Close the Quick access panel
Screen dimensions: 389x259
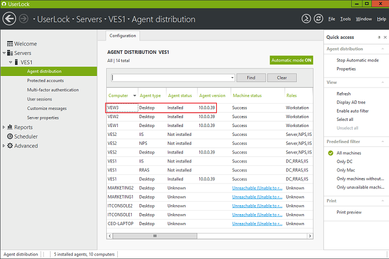(385, 37)
